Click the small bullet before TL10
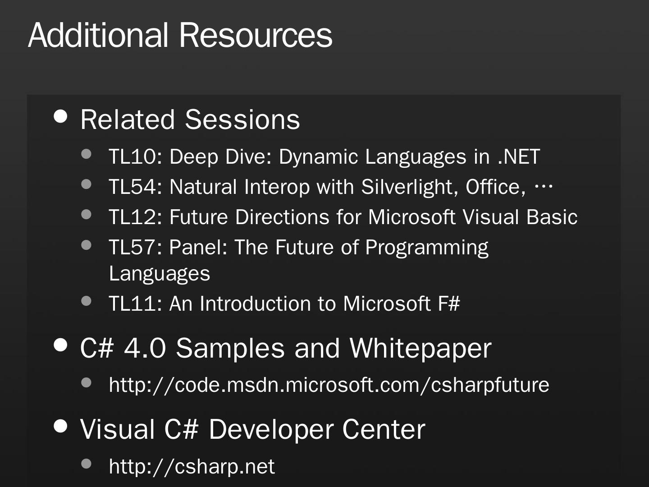 [87, 154]
